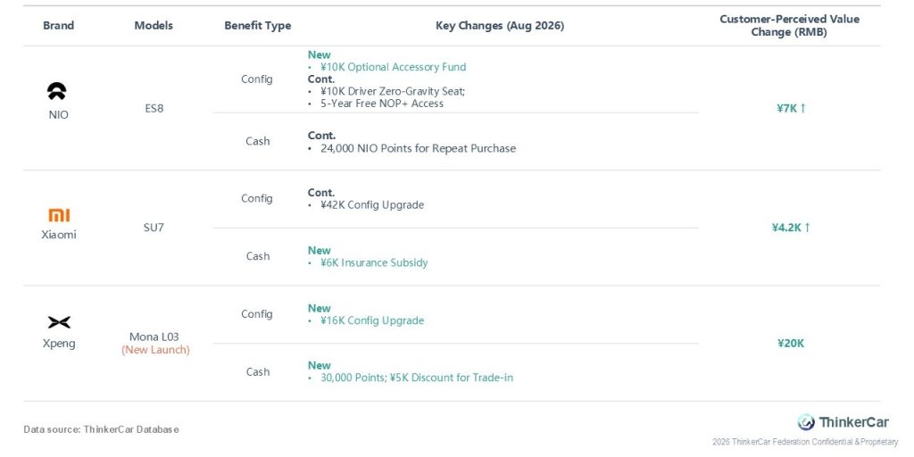The width and height of the screenshot is (914, 457).
Task: Select the Models column header
Action: pos(154,26)
